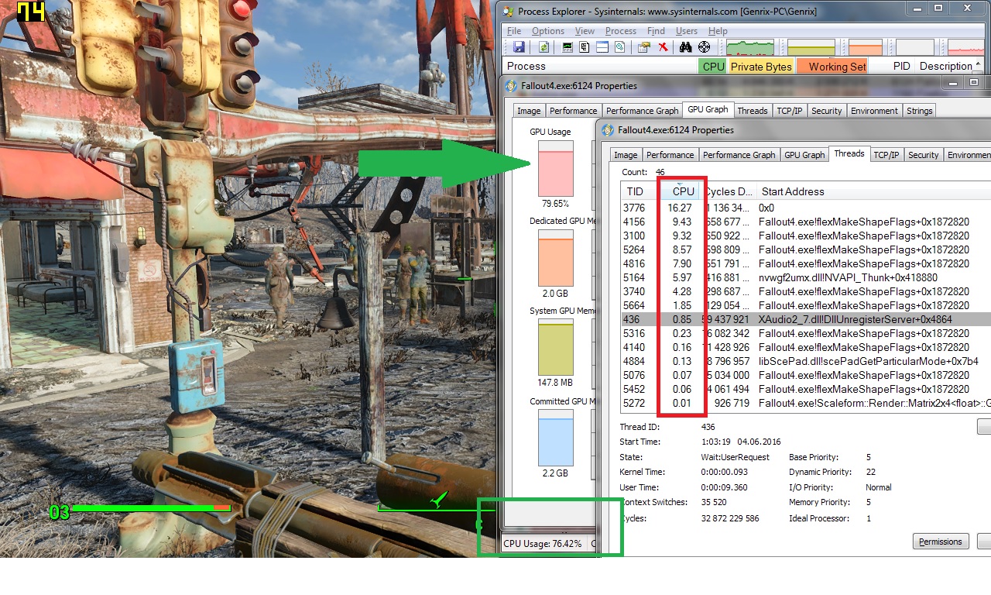Screen dimensions: 991x595
Task: Select the Scaleform thread row 5272
Action: click(806, 403)
